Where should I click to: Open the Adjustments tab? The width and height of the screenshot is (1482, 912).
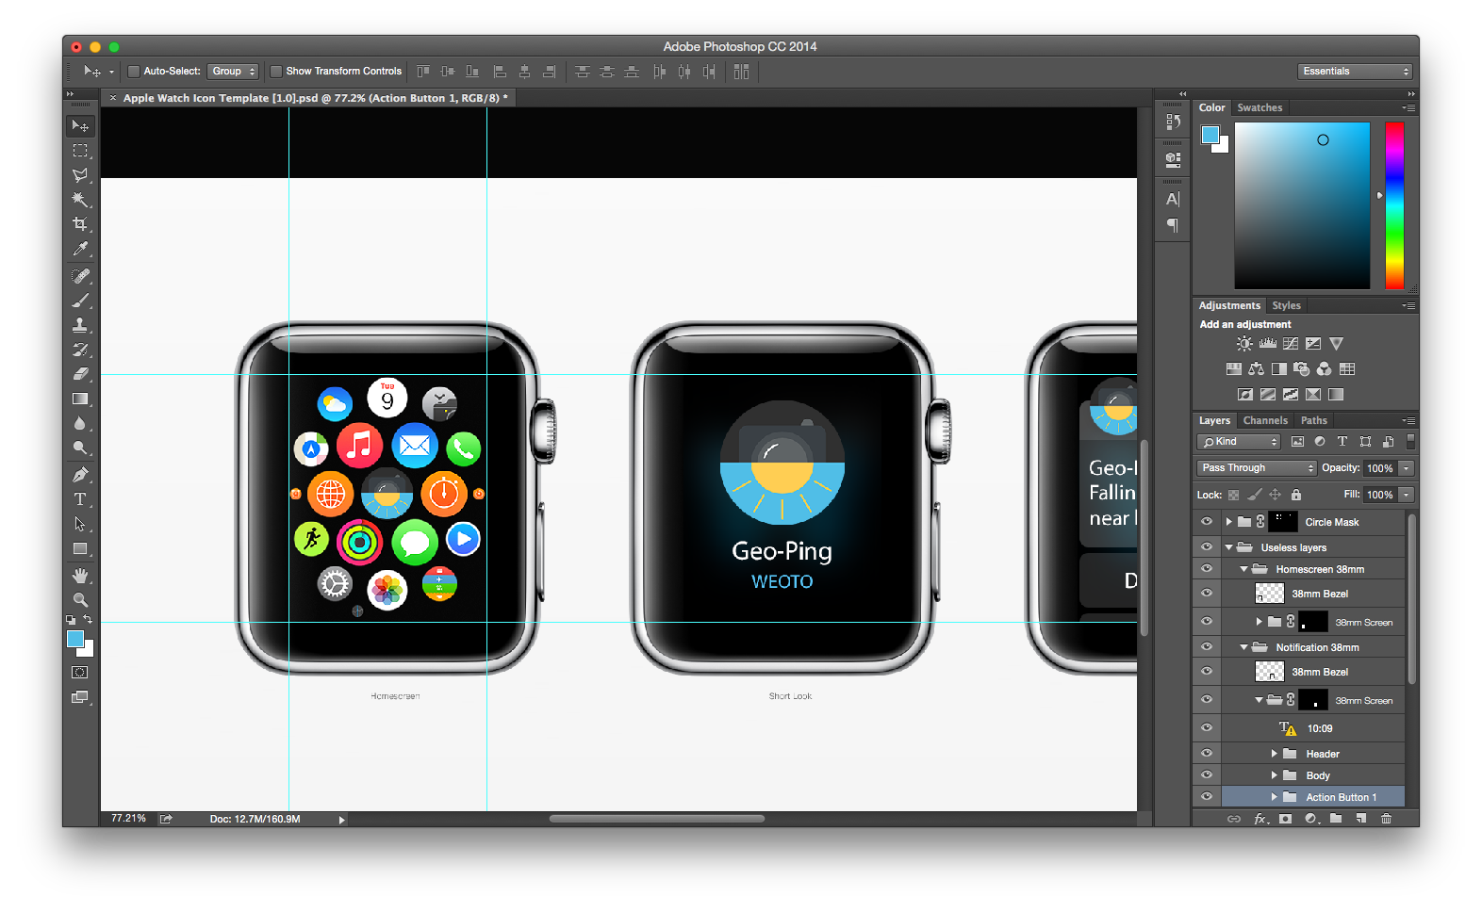[1229, 305]
